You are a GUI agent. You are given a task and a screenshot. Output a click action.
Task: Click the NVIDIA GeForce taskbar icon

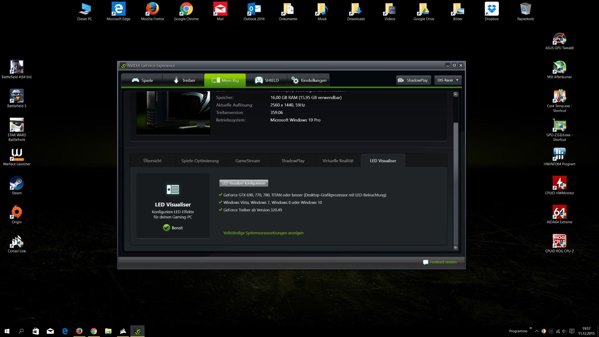tap(137, 331)
